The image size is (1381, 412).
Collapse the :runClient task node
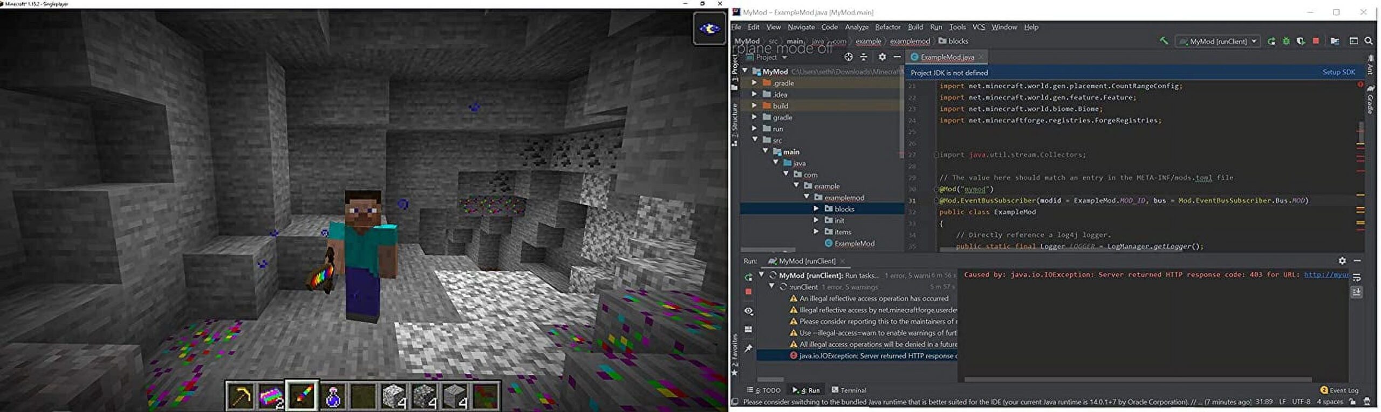point(772,287)
